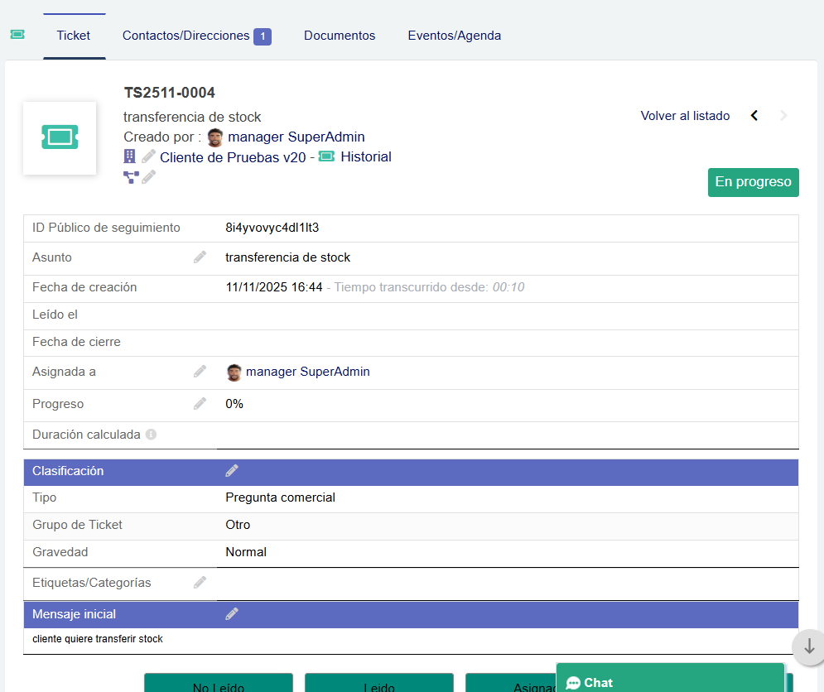This screenshot has width=824, height=692.
Task: Click the info icon next to Duración calculada
Action: click(151, 434)
